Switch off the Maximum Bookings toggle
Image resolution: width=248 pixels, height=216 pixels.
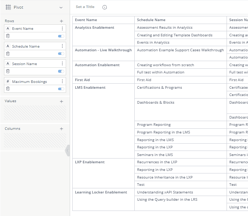[x=61, y=89]
